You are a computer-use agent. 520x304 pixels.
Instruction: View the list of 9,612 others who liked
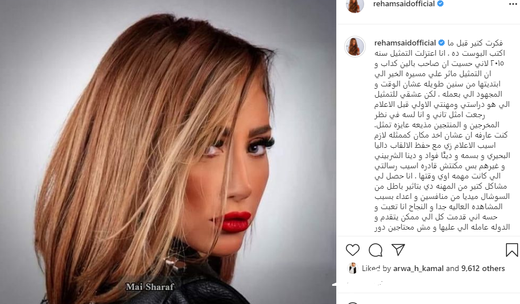coord(483,269)
